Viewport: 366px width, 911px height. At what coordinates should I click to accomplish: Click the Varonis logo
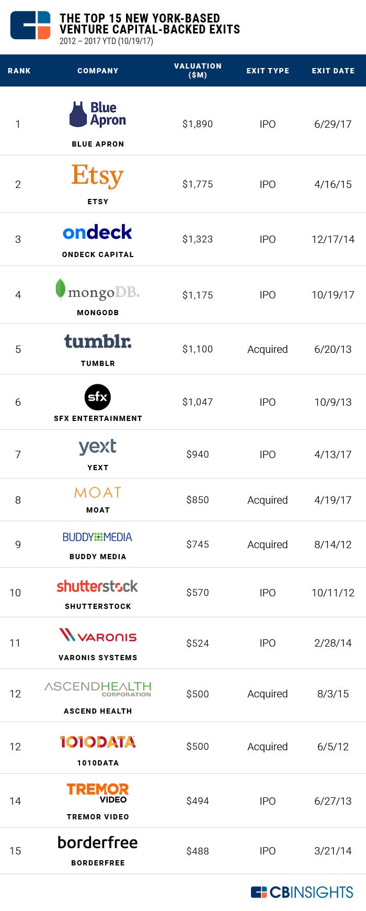(98, 635)
